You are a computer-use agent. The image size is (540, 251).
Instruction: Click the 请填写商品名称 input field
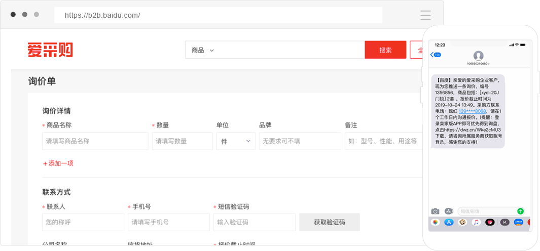[95, 141]
